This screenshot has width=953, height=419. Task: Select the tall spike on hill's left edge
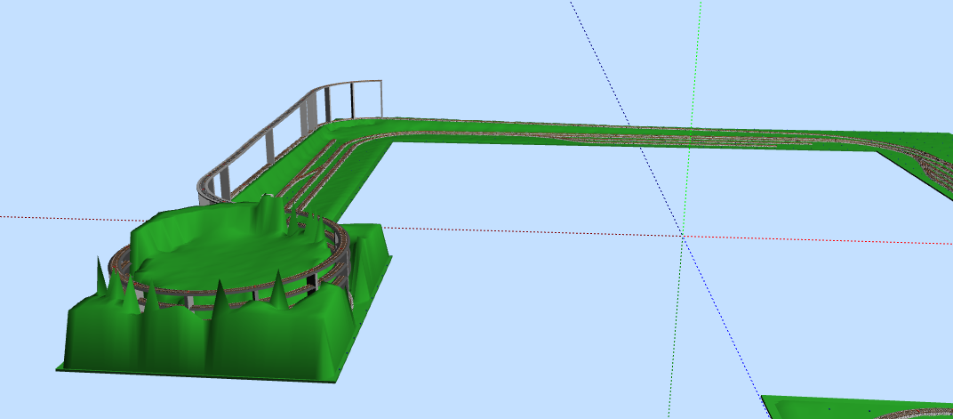[x=98, y=276]
